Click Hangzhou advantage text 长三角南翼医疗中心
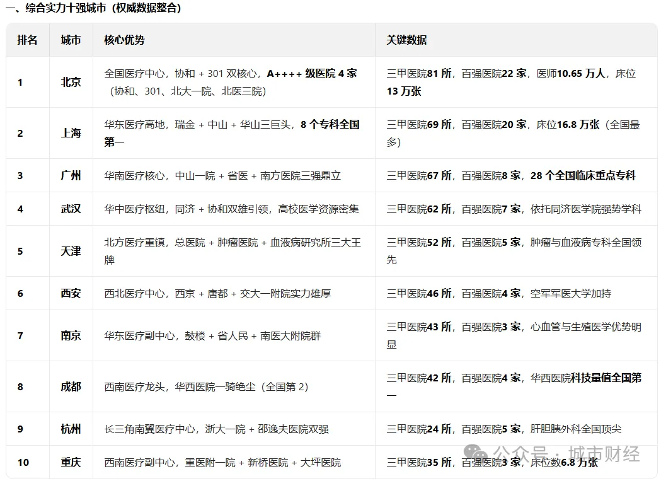The height and width of the screenshot is (481, 661). pyautogui.click(x=149, y=429)
